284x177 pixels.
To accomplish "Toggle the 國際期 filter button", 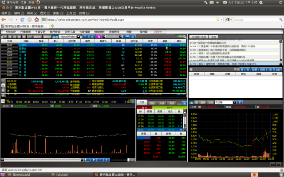I will 47,36.
